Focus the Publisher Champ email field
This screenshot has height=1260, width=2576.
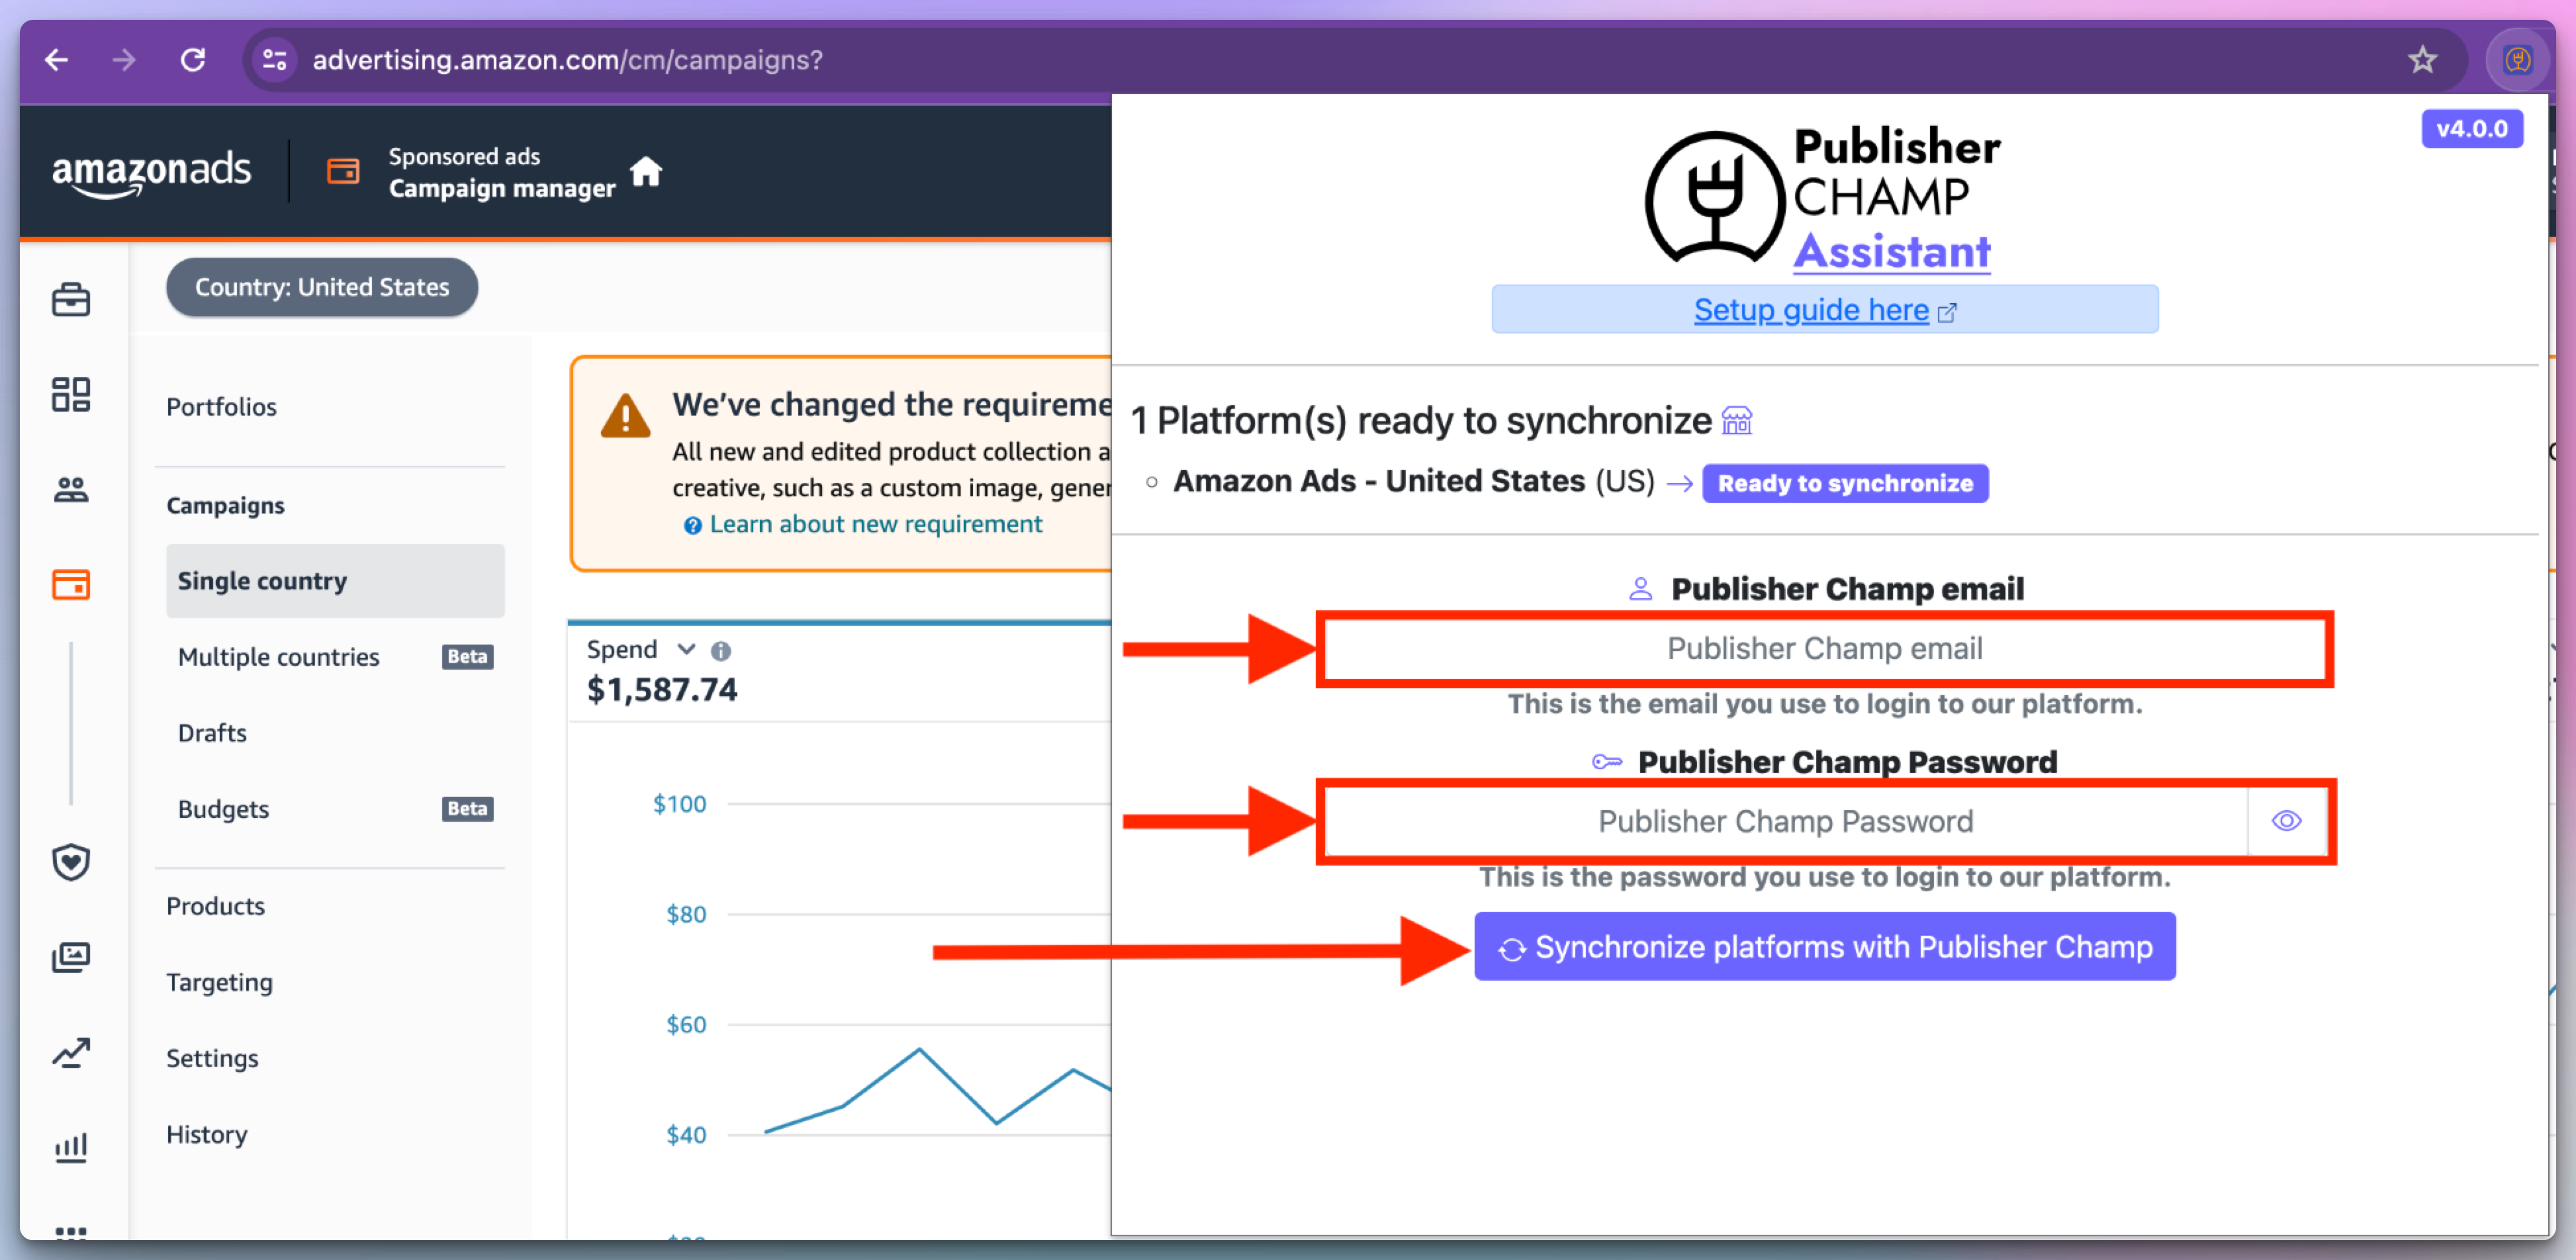pyautogui.click(x=1824, y=649)
